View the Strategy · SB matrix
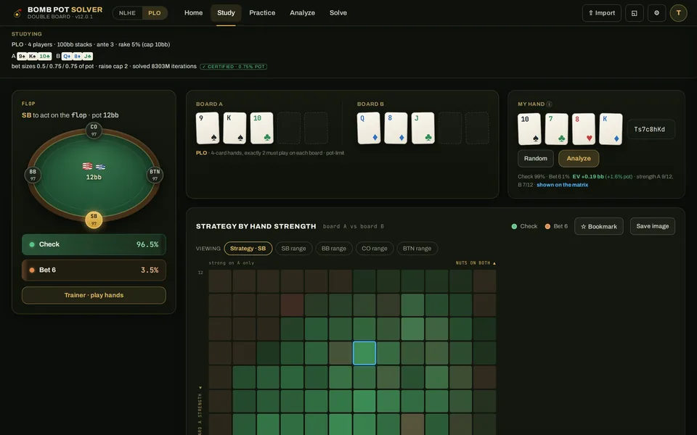 248,249
